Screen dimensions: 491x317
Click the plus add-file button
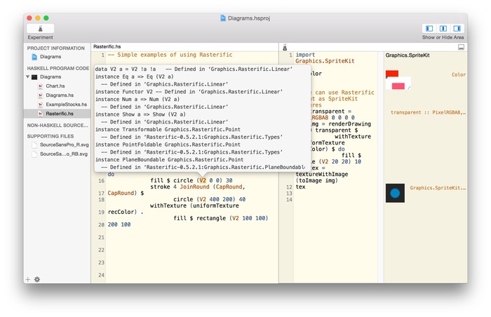(28, 279)
